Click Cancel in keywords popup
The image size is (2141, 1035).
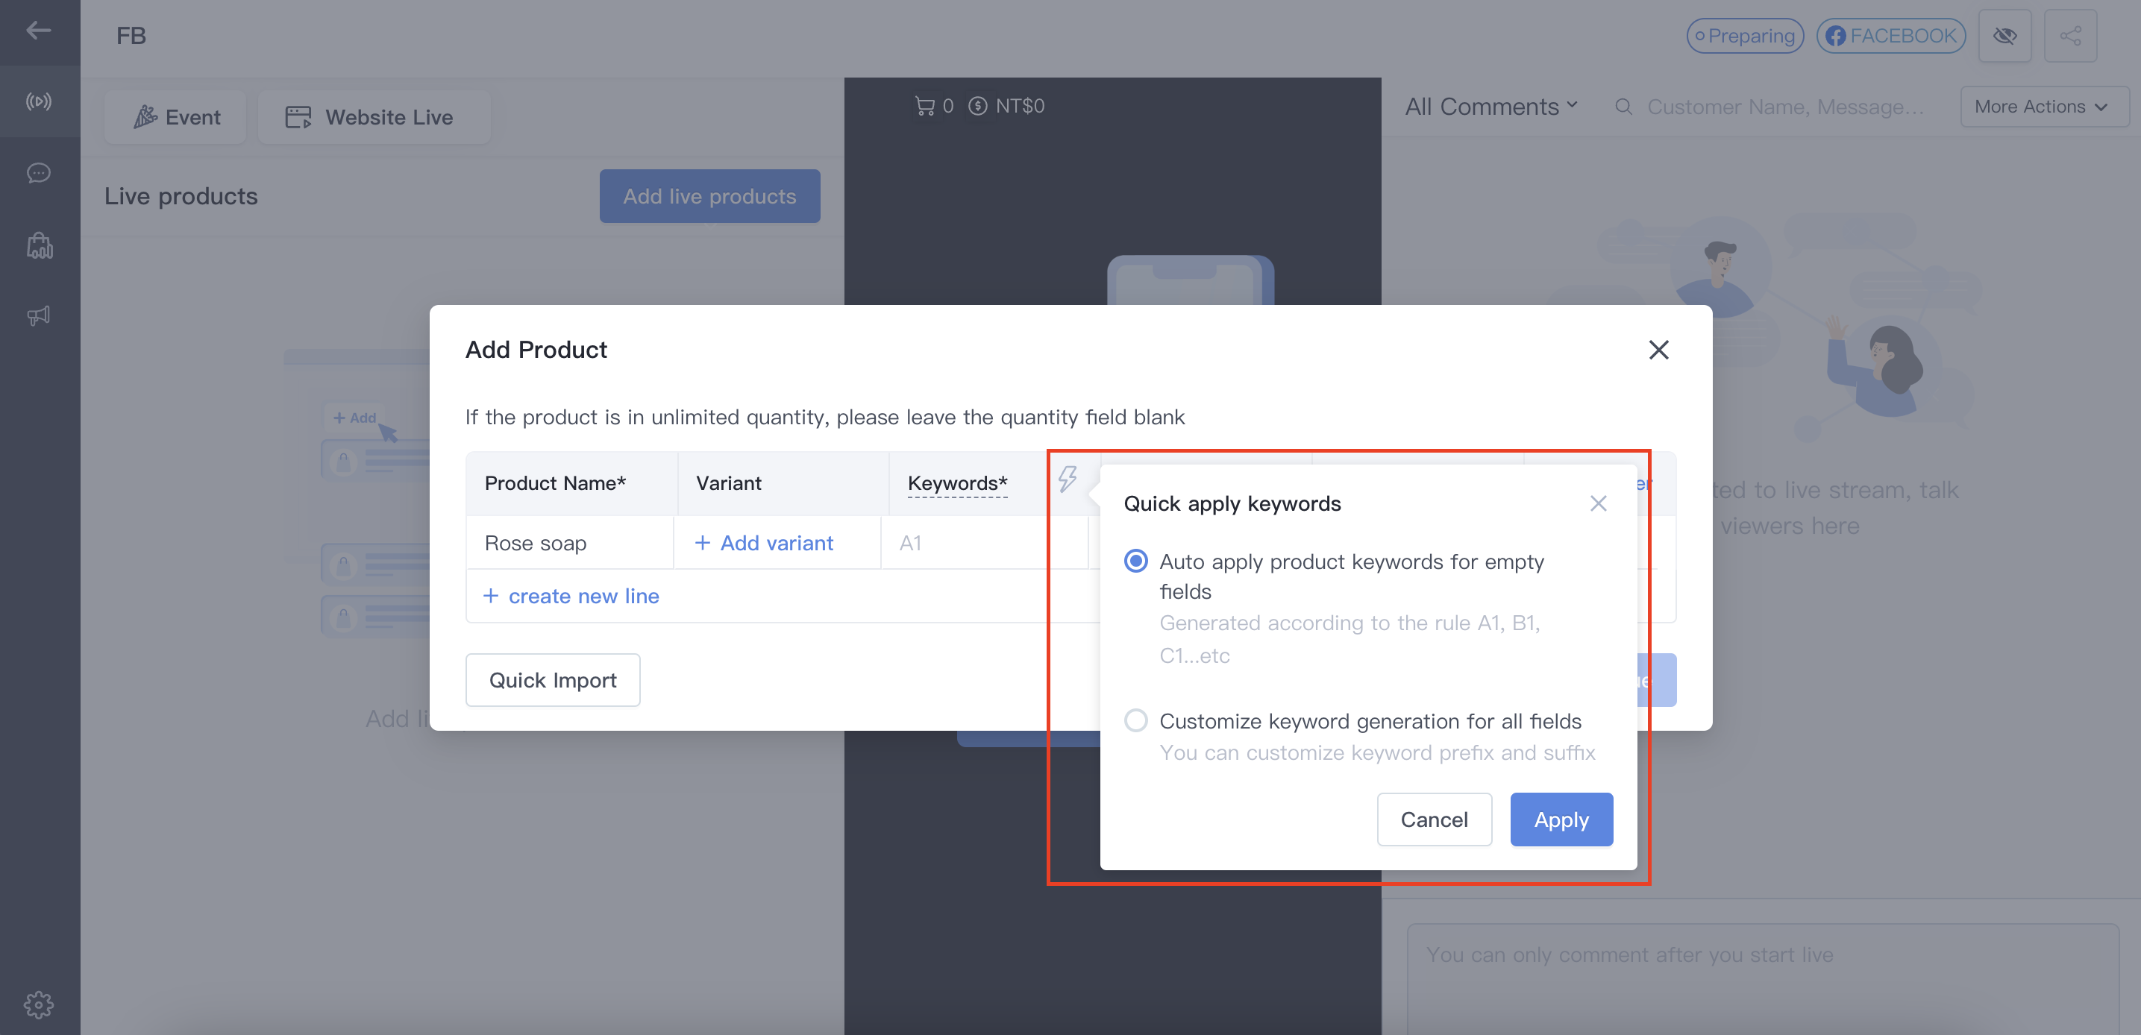coord(1434,819)
